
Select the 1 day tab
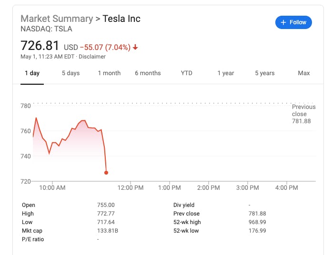tap(32, 73)
